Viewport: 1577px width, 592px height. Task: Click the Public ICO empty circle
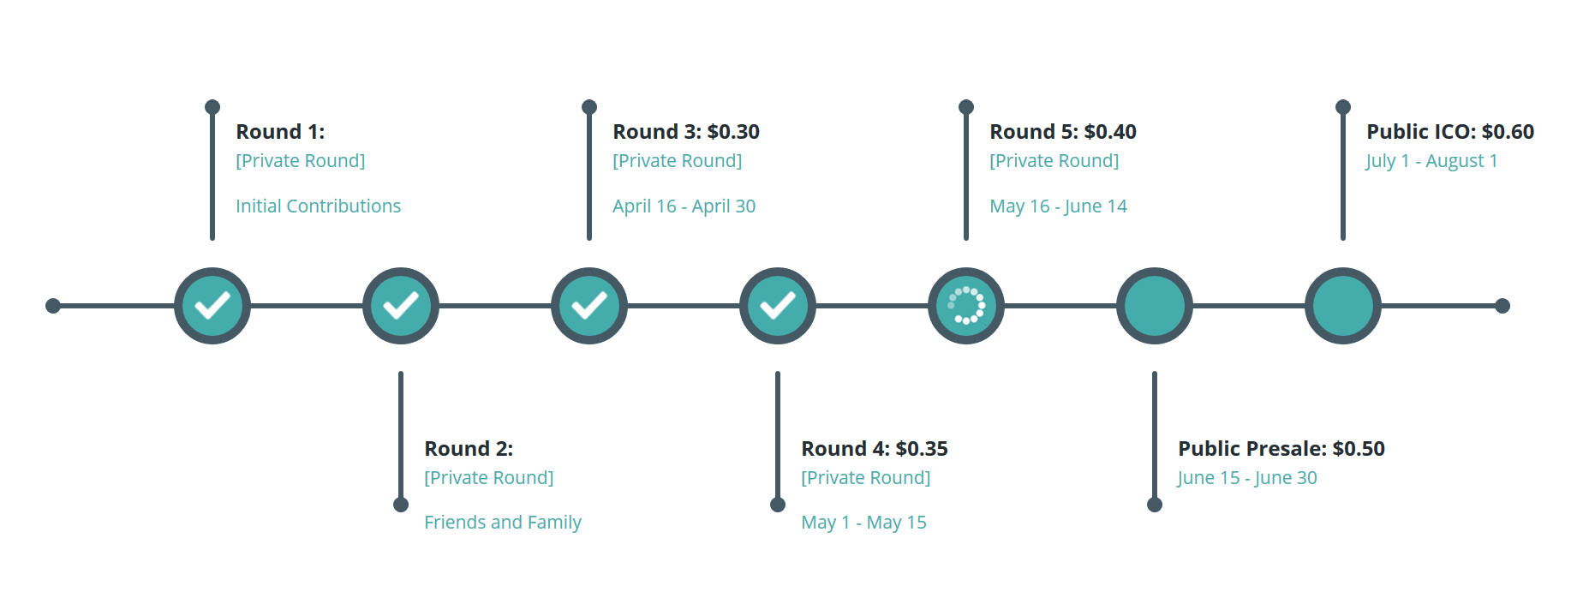coord(1343,306)
